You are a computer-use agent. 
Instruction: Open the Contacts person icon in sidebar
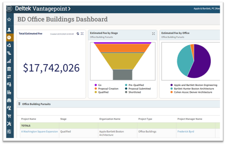[9, 29]
